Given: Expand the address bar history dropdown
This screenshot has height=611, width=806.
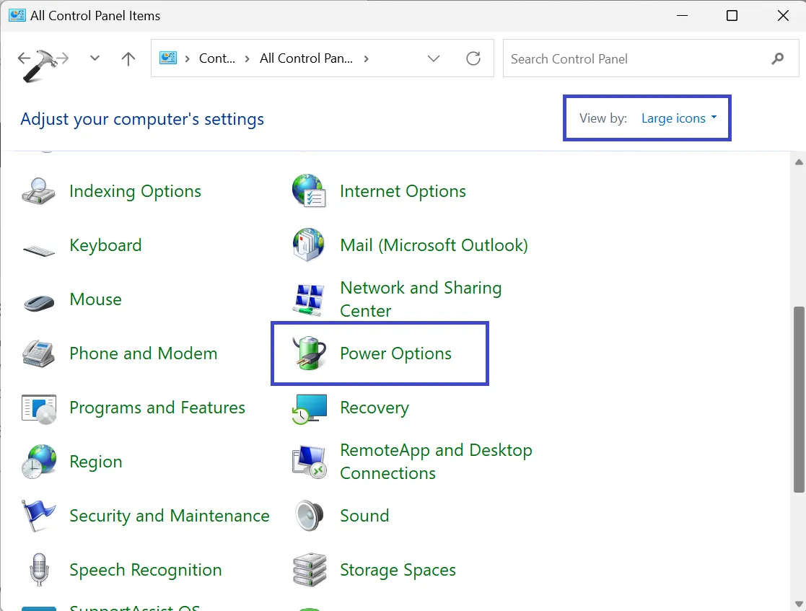Looking at the screenshot, I should pos(433,58).
